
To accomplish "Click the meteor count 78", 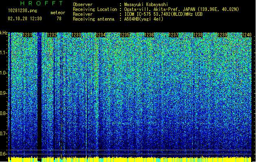I will 59,19.
